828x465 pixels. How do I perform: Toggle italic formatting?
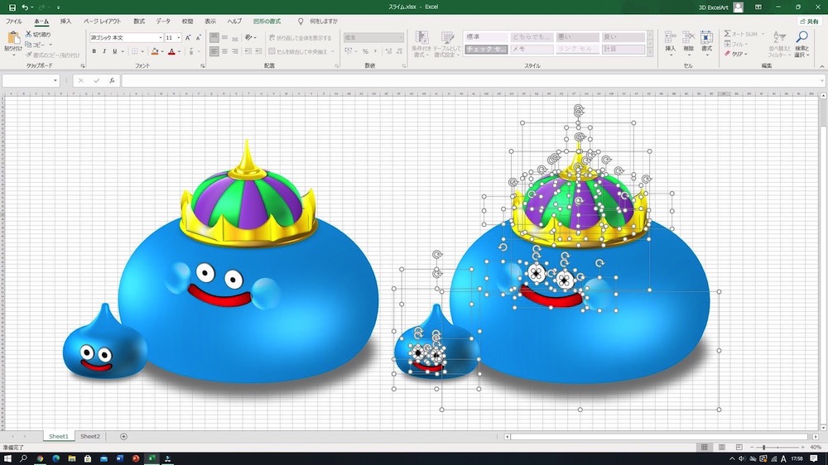[x=104, y=51]
